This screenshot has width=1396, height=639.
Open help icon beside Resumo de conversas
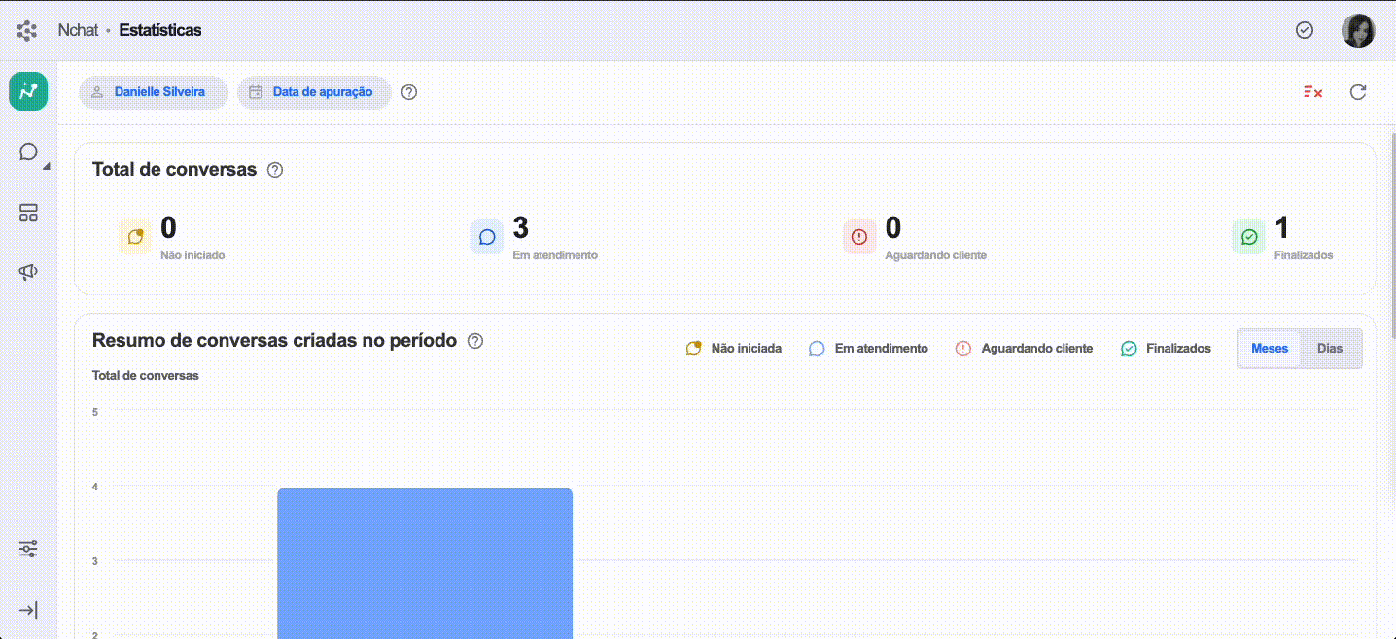pyautogui.click(x=475, y=341)
